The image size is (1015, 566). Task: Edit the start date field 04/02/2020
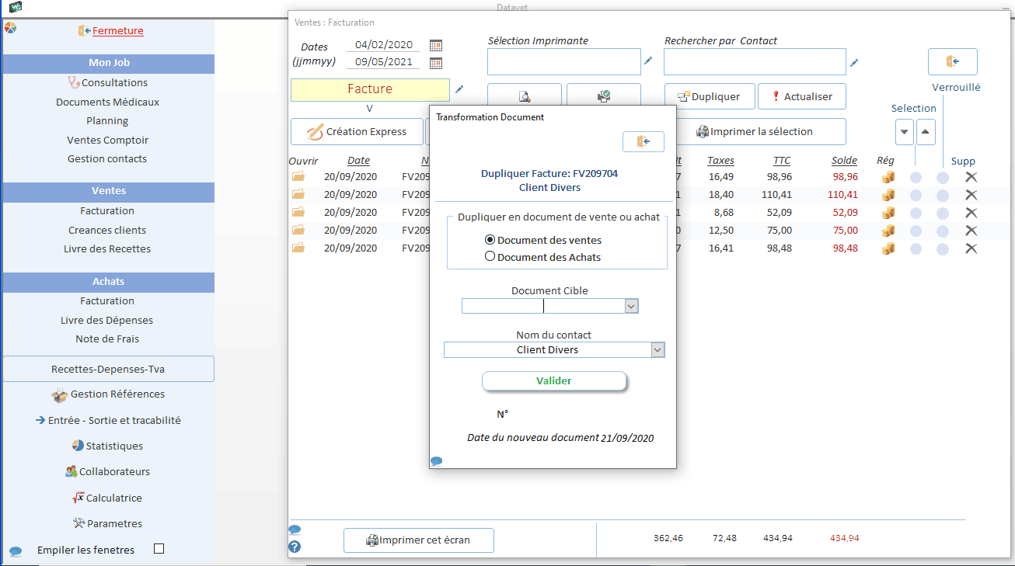click(x=384, y=45)
